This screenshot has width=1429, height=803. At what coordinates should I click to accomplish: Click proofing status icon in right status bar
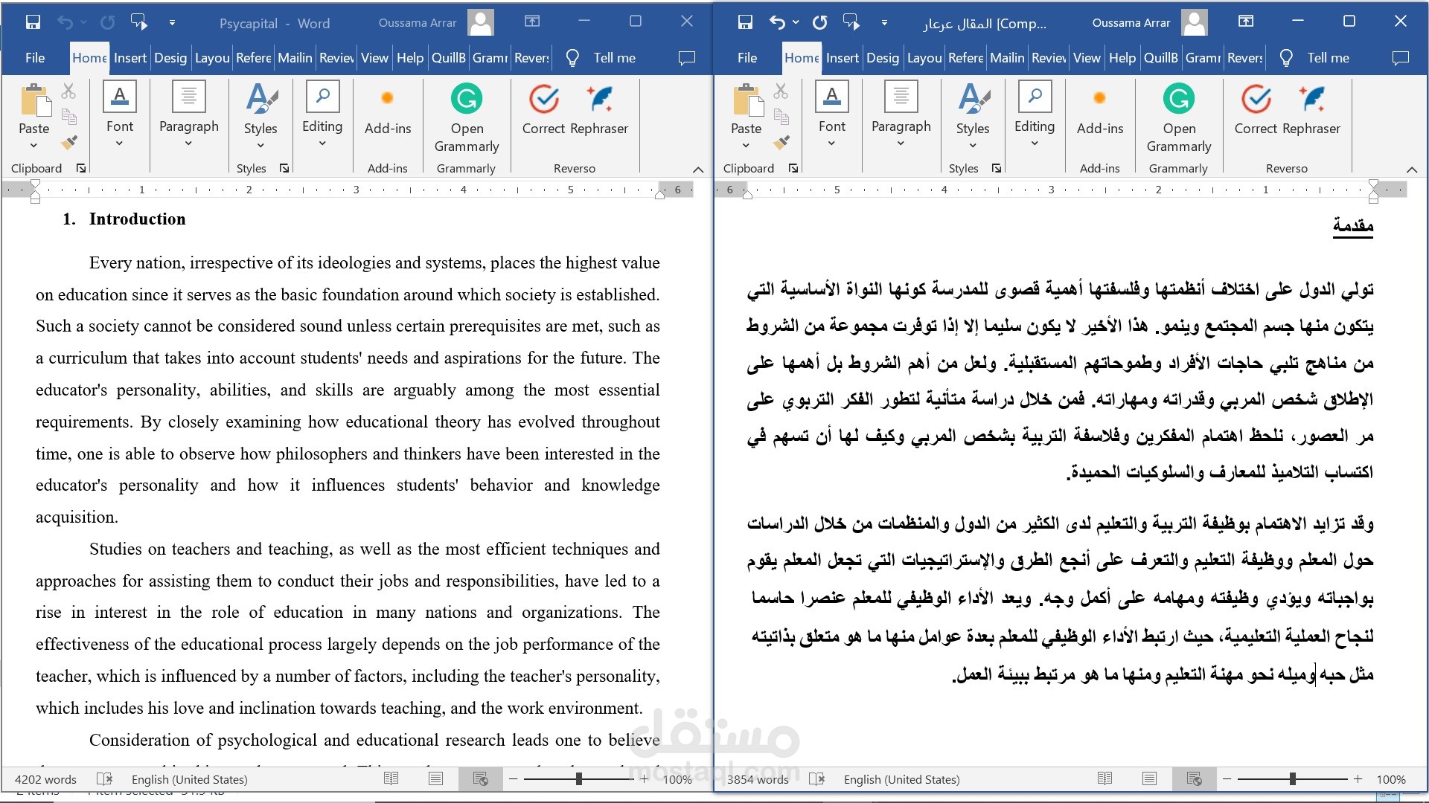coord(816,779)
